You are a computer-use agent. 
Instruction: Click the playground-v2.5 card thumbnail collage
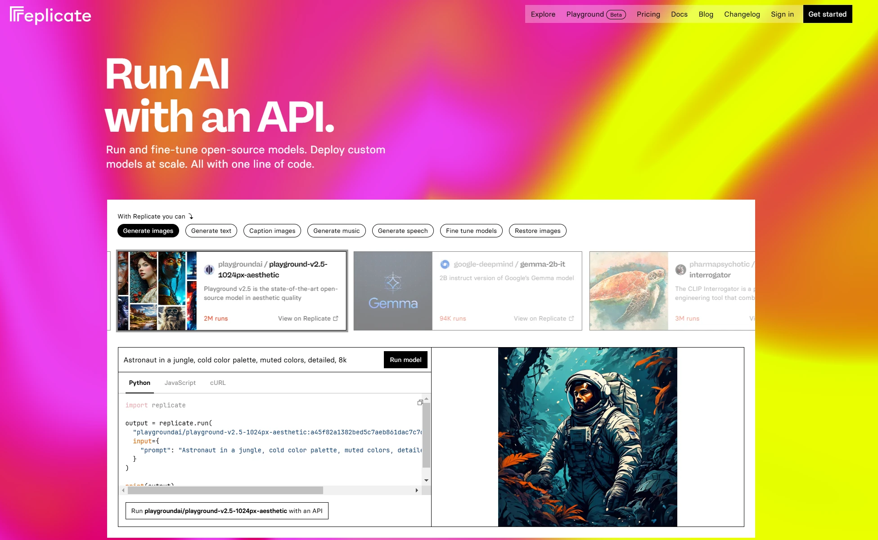click(157, 291)
